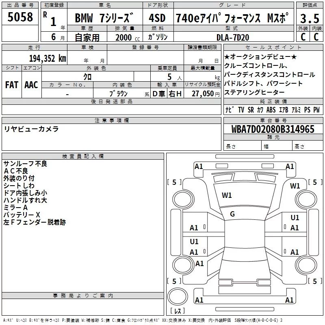
Task: Click inspector note AC不良
Action: (x=16, y=171)
